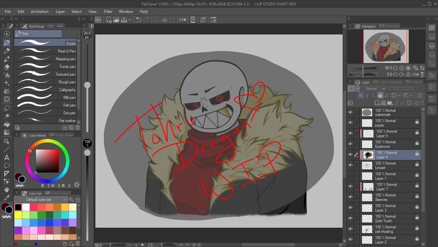Choose the Dot pen sub tool
This screenshot has height=247, width=438.
coord(45,113)
